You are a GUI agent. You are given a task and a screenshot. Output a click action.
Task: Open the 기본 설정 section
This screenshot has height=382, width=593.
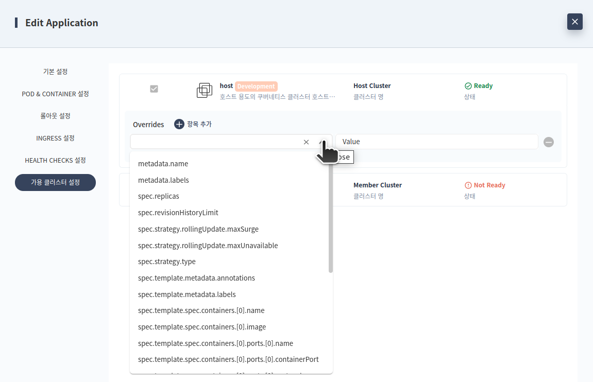[55, 72]
